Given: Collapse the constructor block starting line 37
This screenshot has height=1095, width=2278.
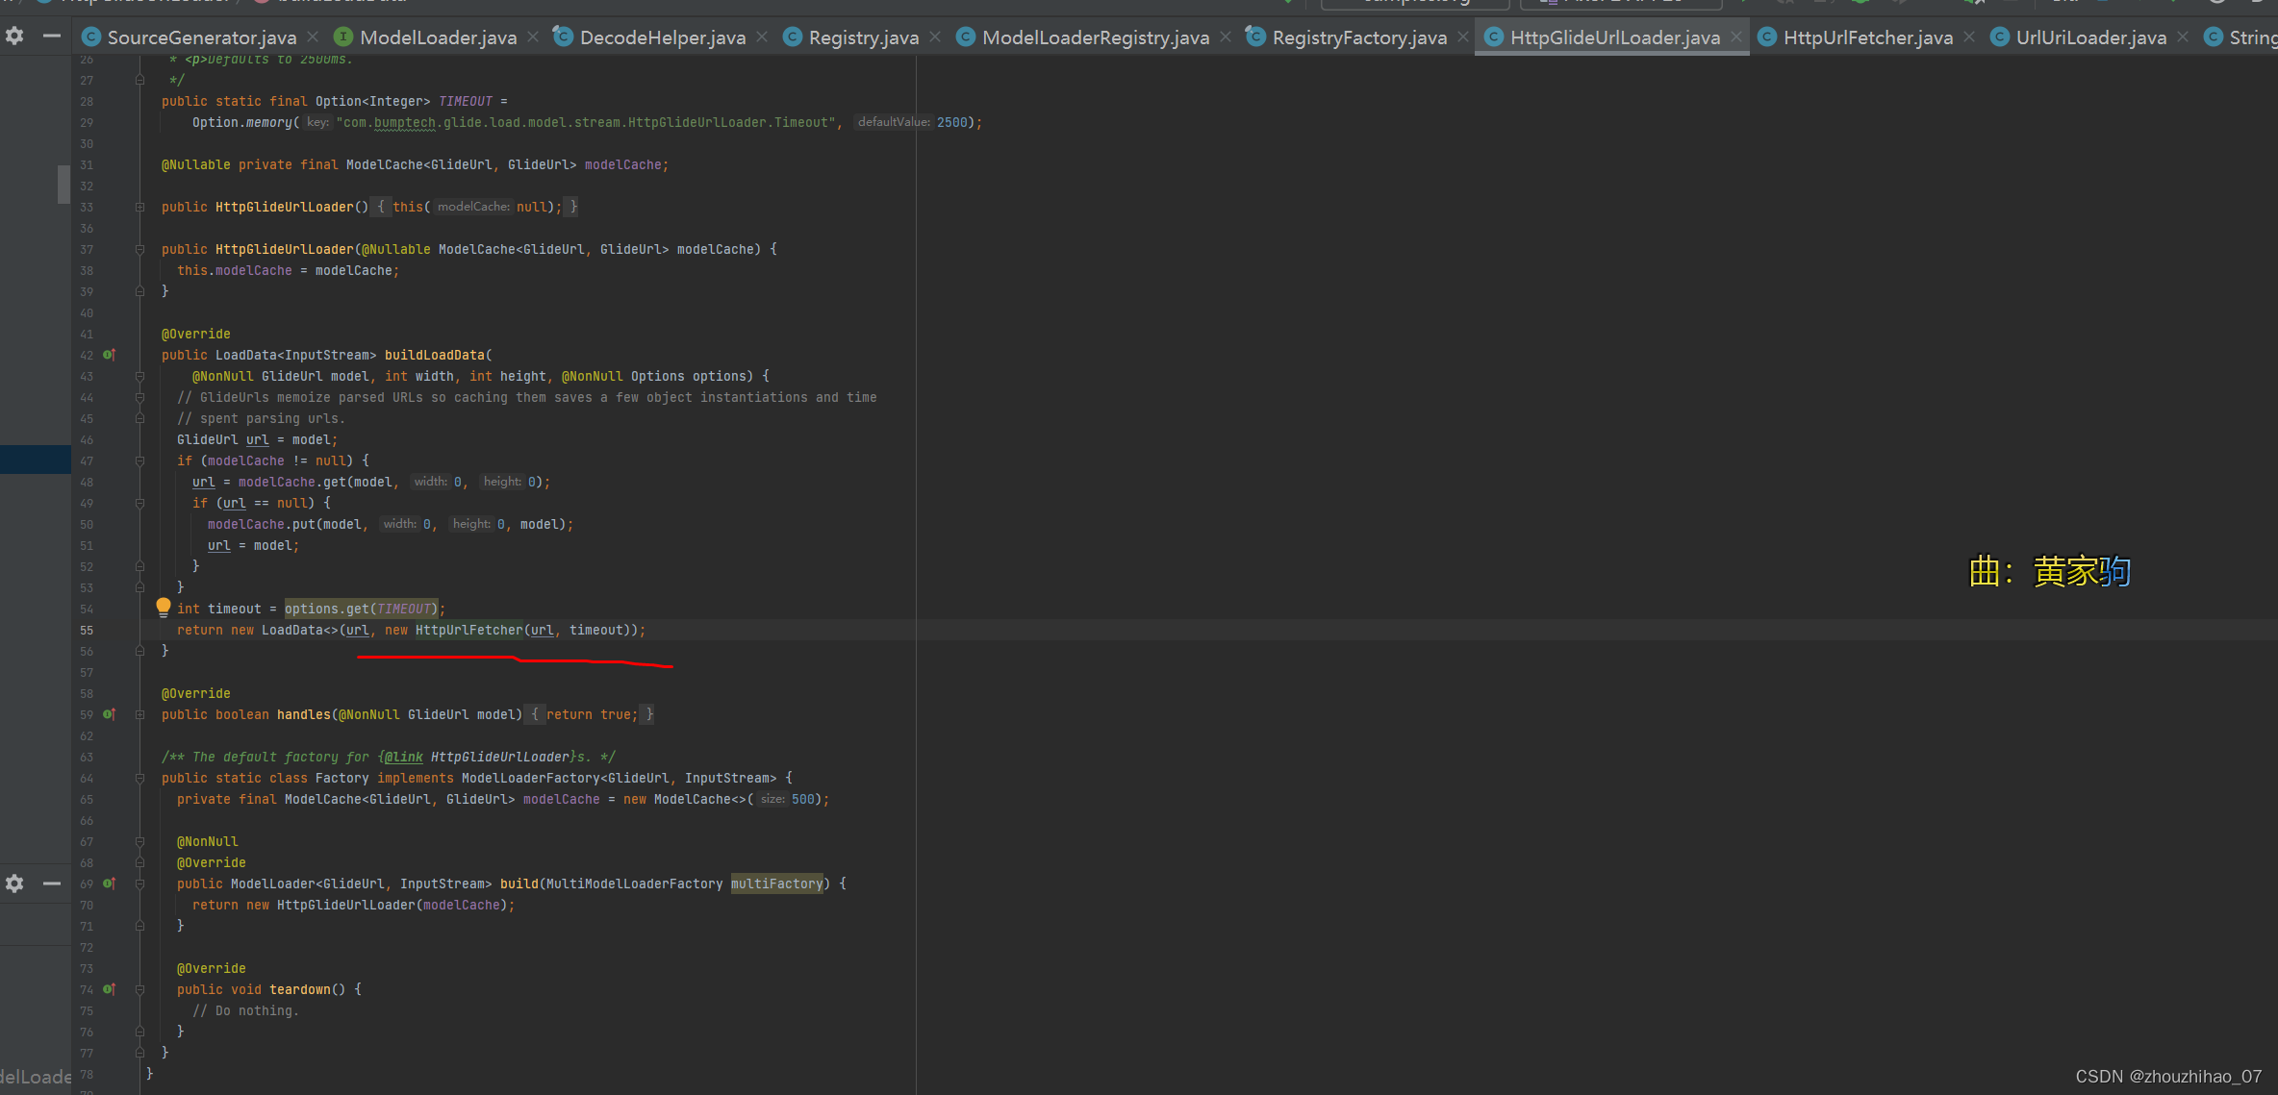Looking at the screenshot, I should tap(139, 249).
